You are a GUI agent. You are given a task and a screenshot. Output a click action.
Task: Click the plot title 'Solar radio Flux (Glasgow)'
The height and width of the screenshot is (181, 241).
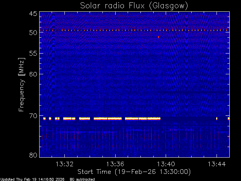134,6
